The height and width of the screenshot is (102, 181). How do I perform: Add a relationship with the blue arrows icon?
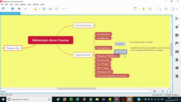point(44,9)
